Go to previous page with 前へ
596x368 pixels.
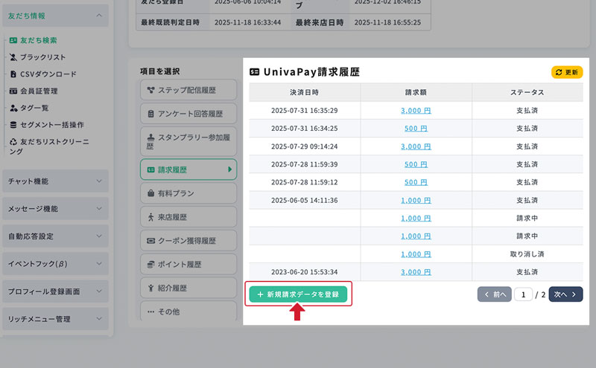tap(494, 294)
